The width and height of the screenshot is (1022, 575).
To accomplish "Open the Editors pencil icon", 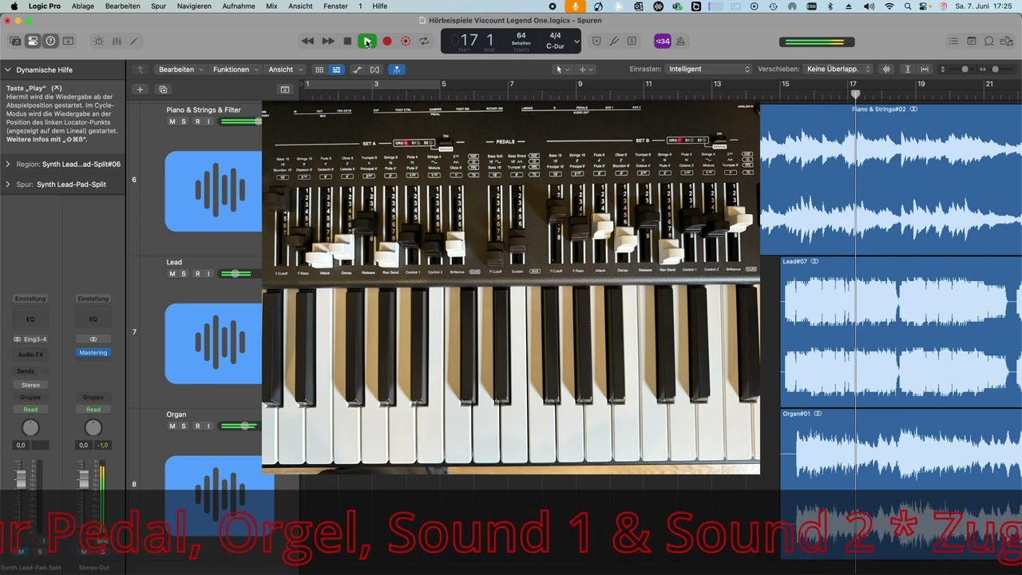I will pos(134,41).
